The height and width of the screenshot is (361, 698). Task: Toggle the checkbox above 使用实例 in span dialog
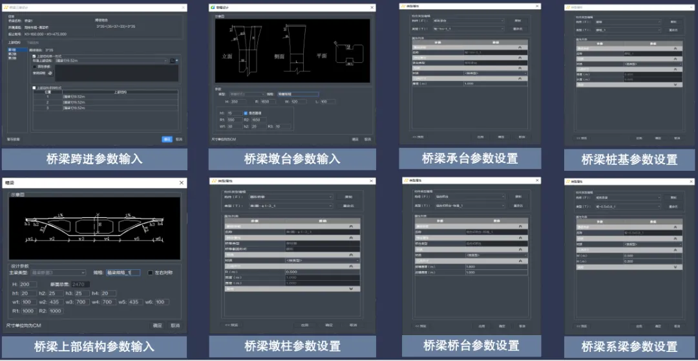[34, 67]
